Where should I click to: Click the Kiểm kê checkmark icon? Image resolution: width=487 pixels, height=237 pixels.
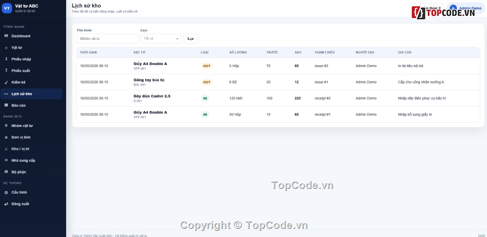[6, 82]
